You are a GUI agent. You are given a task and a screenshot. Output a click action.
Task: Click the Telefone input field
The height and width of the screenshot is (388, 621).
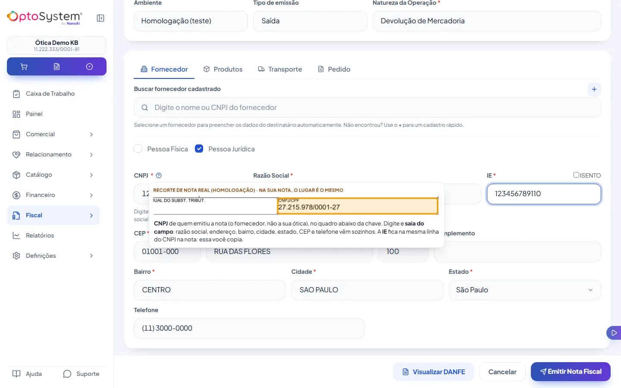pyautogui.click(x=249, y=329)
